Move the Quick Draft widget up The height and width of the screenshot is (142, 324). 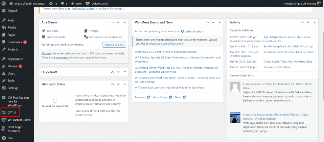(x=113, y=72)
